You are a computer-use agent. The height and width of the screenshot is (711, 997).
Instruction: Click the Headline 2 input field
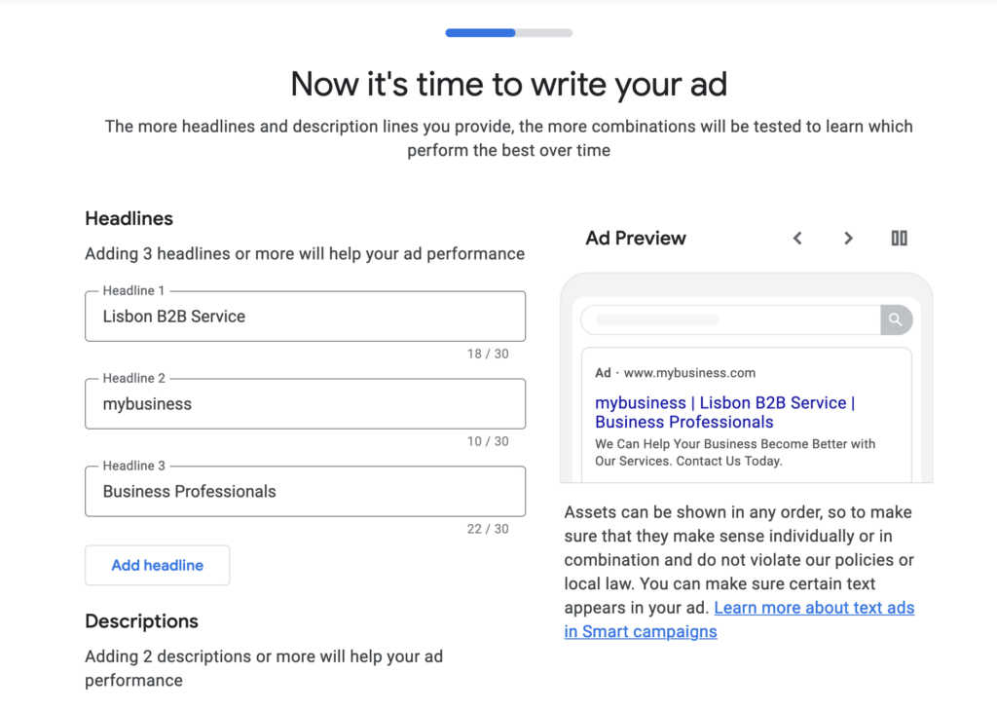[305, 403]
